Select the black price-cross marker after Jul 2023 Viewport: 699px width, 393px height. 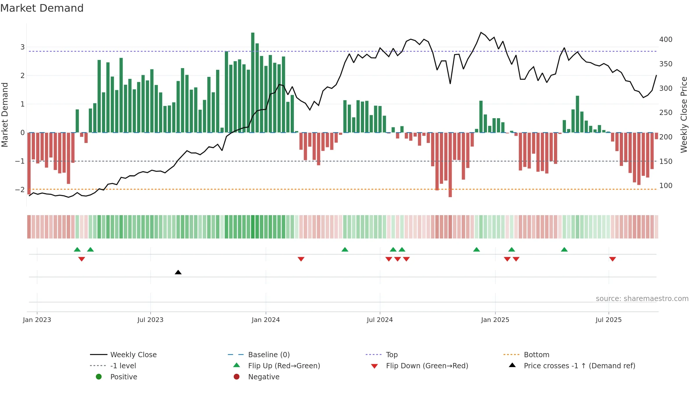pos(178,272)
